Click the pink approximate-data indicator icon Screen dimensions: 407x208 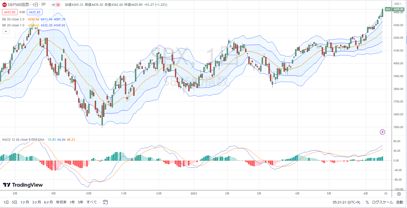[x=58, y=5]
